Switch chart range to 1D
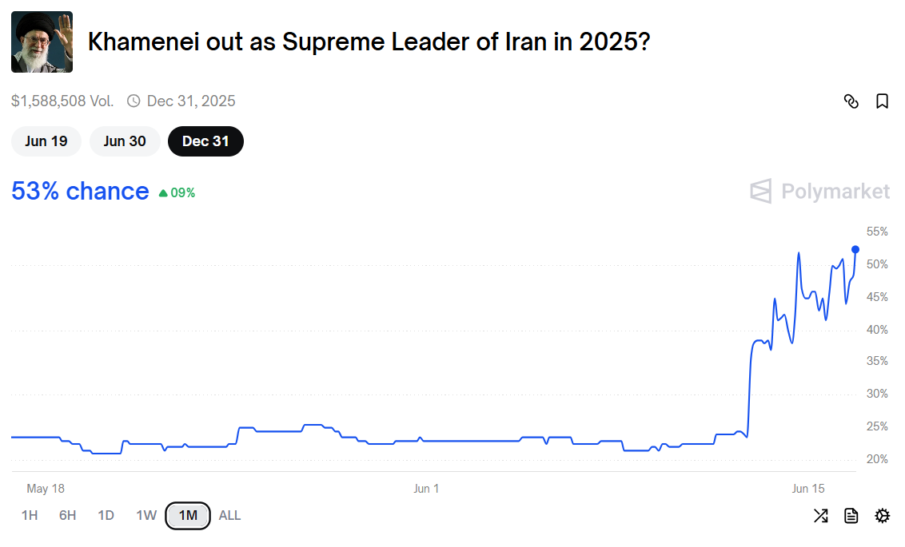905x547 pixels. (106, 515)
